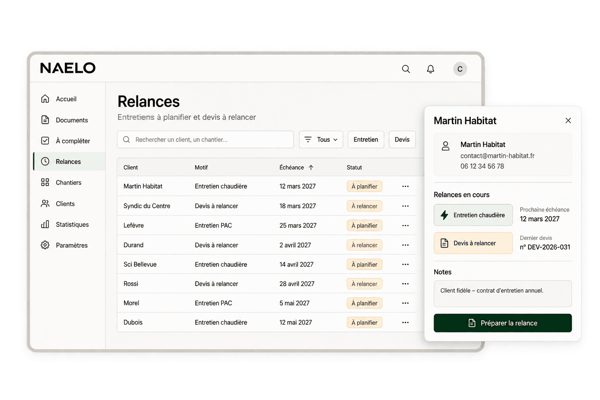The width and height of the screenshot is (600, 400).
Task: Select Devis à relancer card in panel
Action: pyautogui.click(x=473, y=243)
